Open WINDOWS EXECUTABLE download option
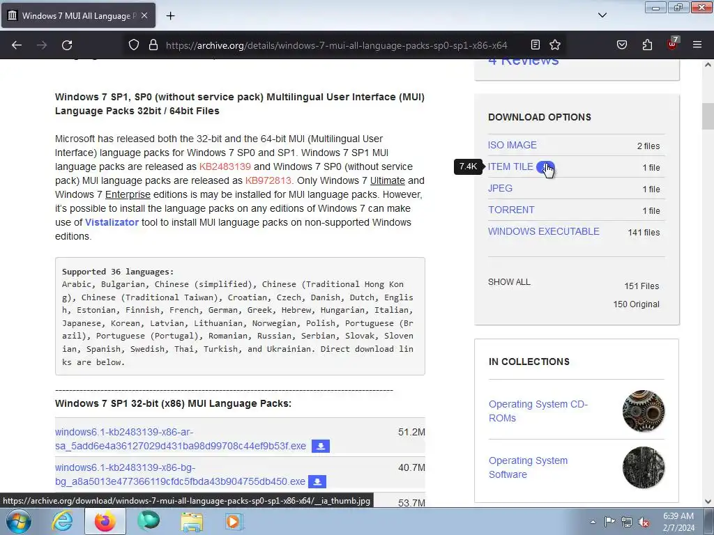The image size is (714, 535). [x=544, y=231]
